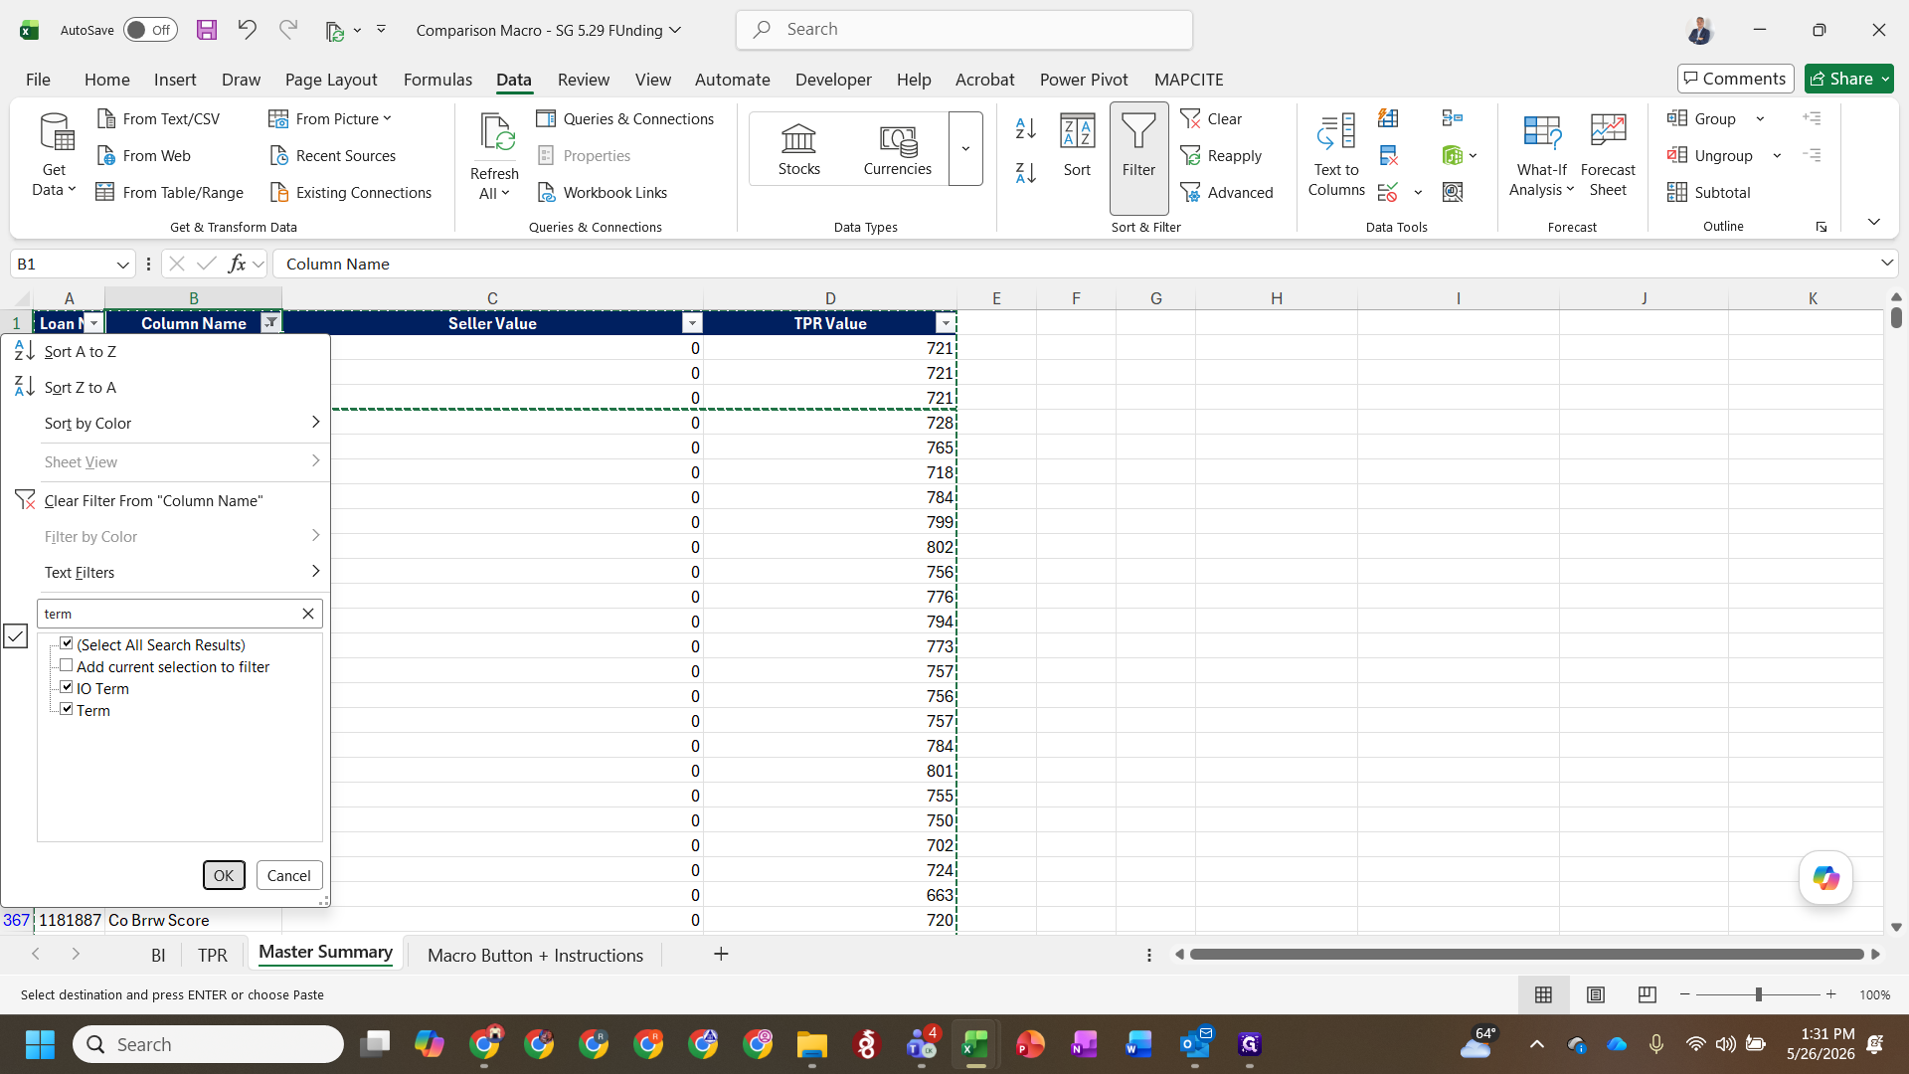Click the vertical scrollbar thumb

pyautogui.click(x=1896, y=317)
